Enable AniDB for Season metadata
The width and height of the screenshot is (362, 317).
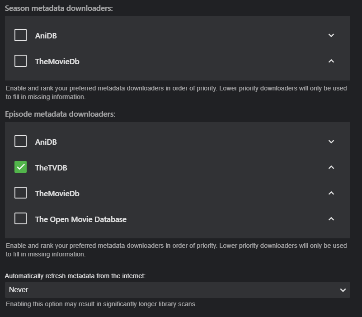pos(20,35)
